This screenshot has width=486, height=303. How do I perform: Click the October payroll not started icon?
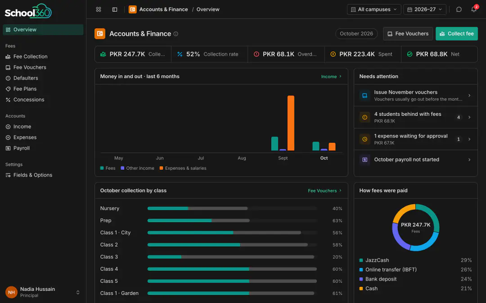pos(365,159)
